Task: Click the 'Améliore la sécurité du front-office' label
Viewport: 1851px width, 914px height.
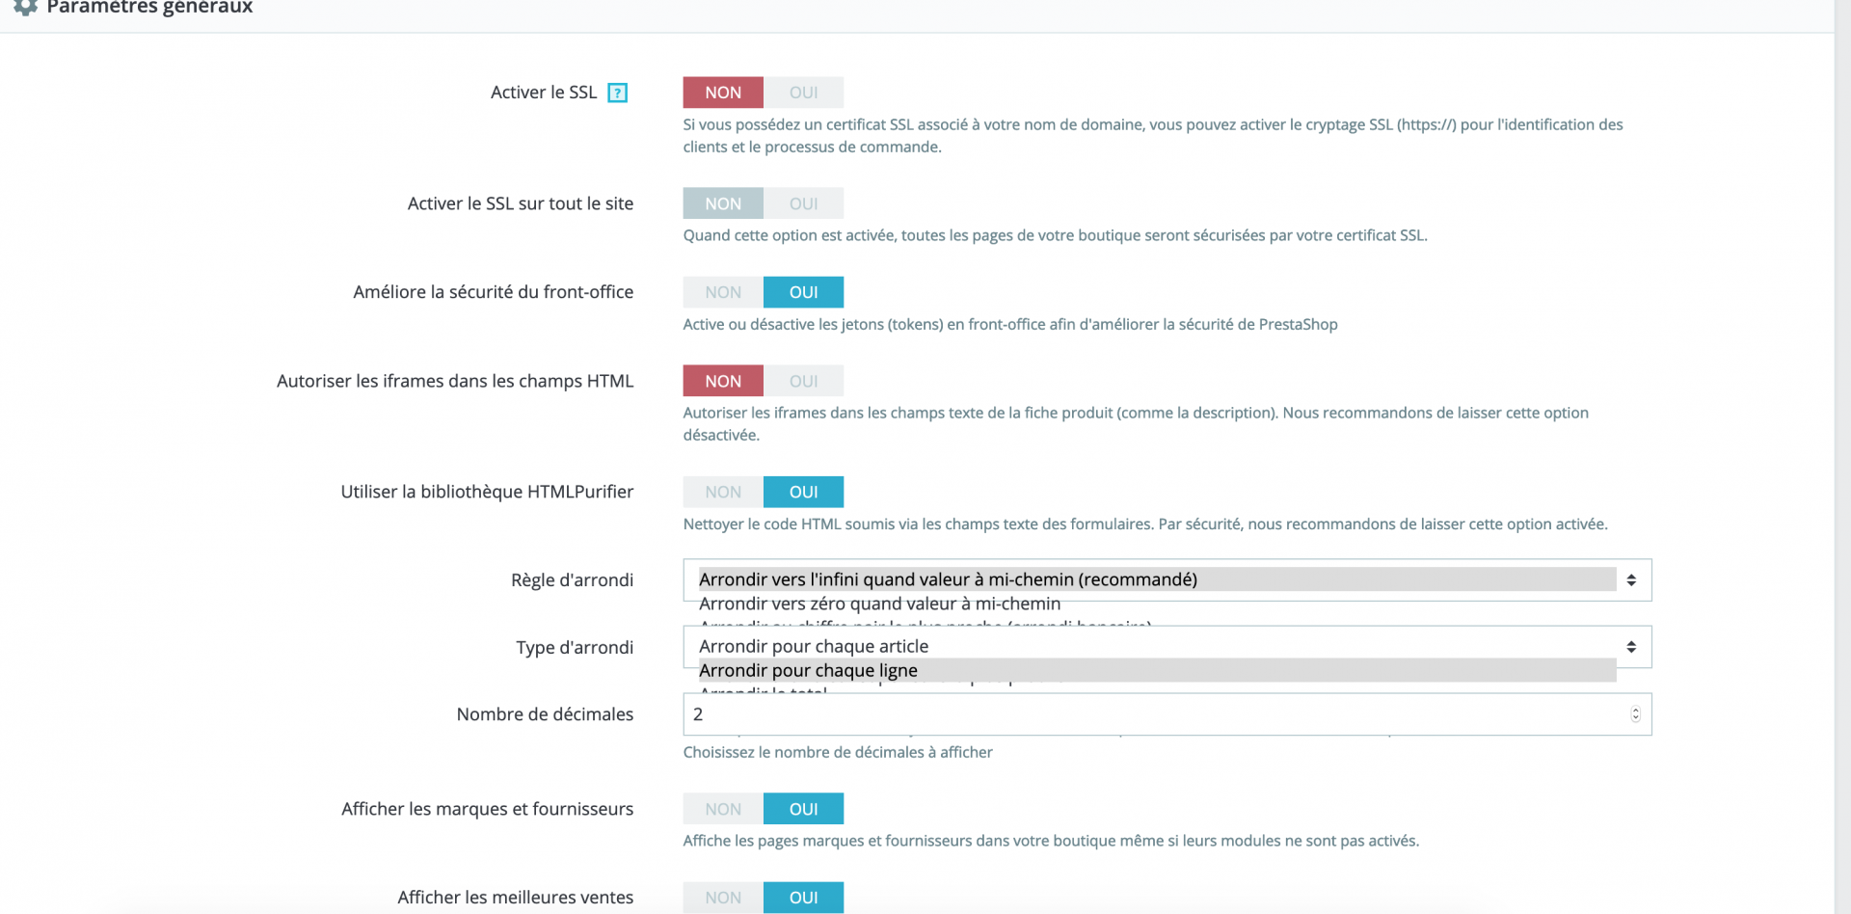Action: point(494,292)
